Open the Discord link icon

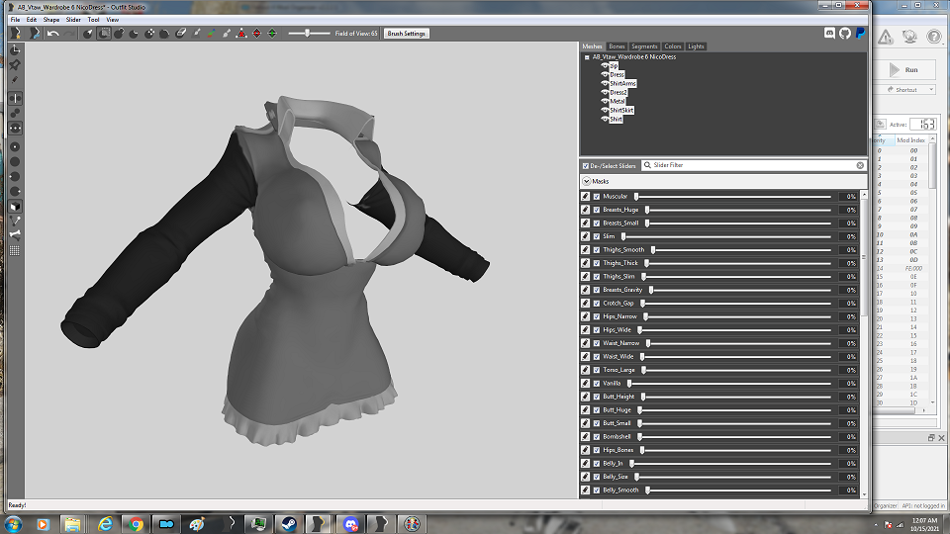[x=829, y=34]
